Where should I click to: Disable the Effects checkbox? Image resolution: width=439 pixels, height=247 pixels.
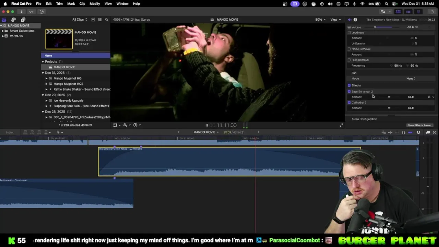click(x=349, y=85)
